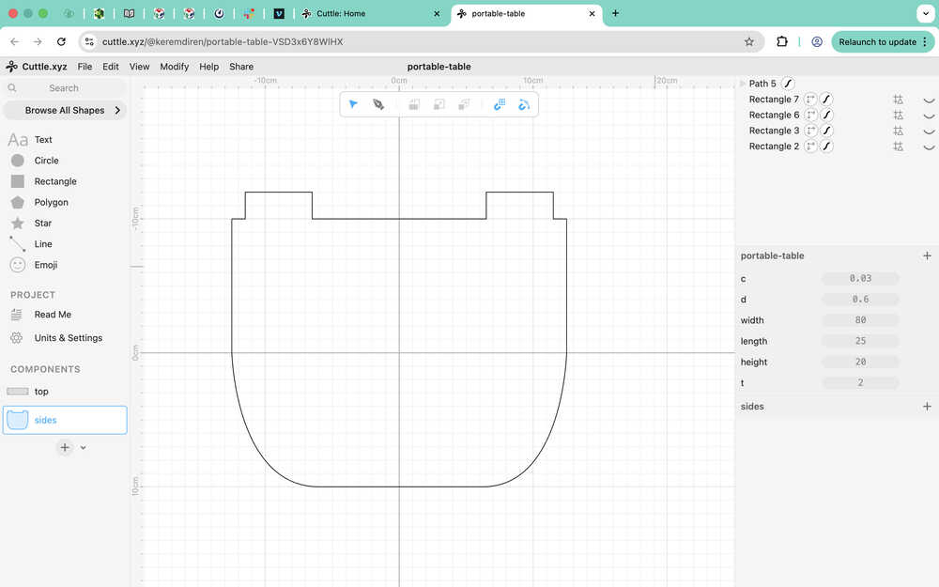Open the Share menu

[x=241, y=67]
